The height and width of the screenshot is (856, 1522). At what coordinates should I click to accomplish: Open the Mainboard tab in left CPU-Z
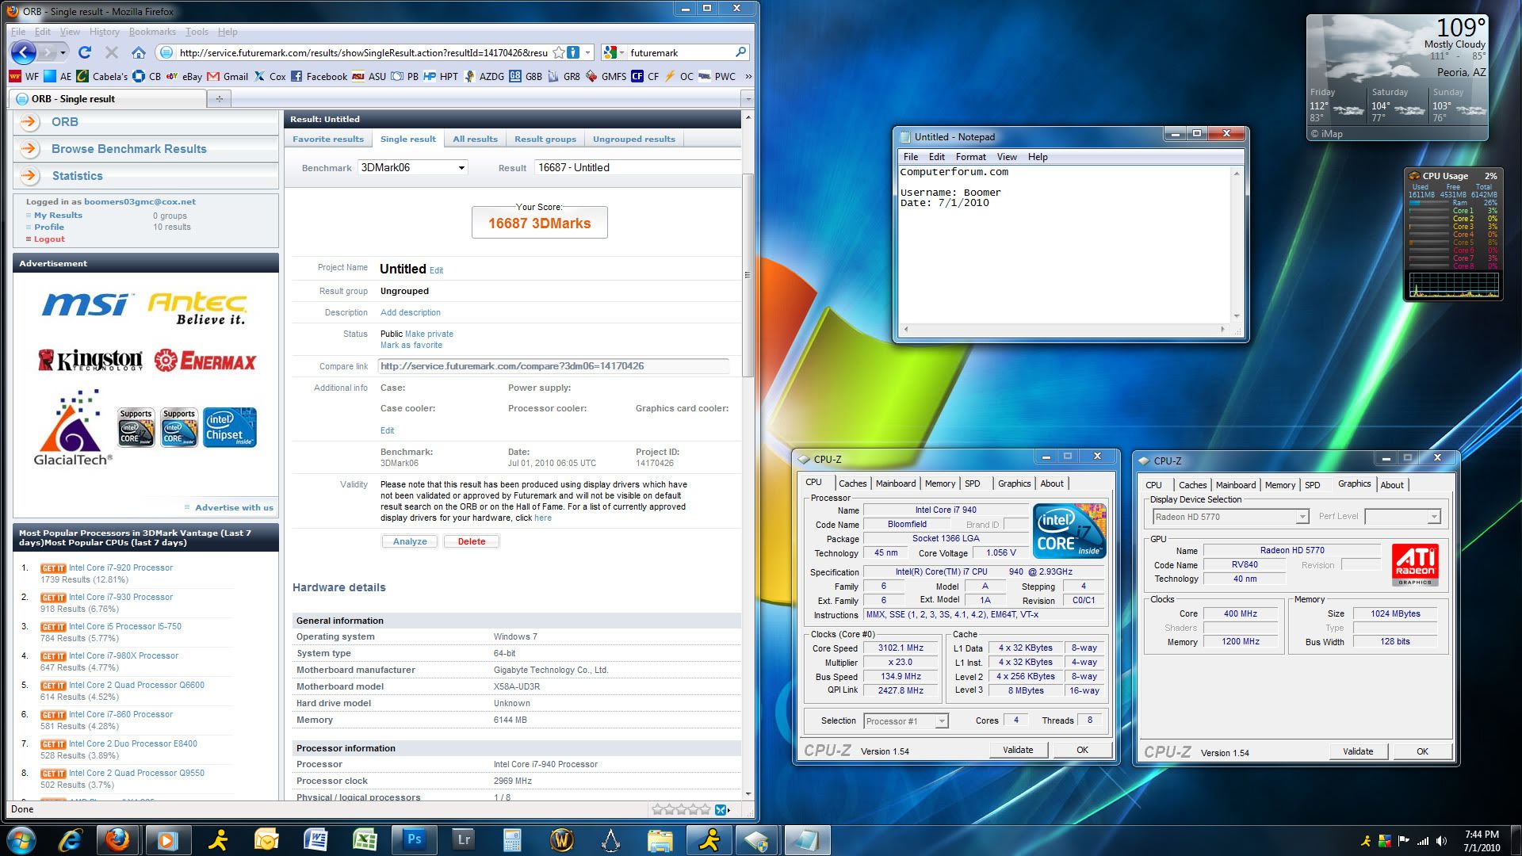pos(896,483)
